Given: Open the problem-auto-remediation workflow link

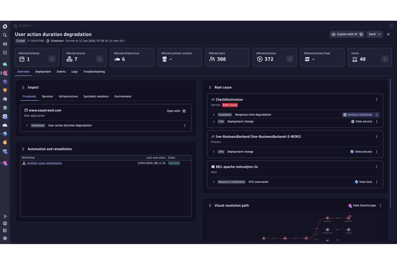Looking at the screenshot, I should pos(44,163).
